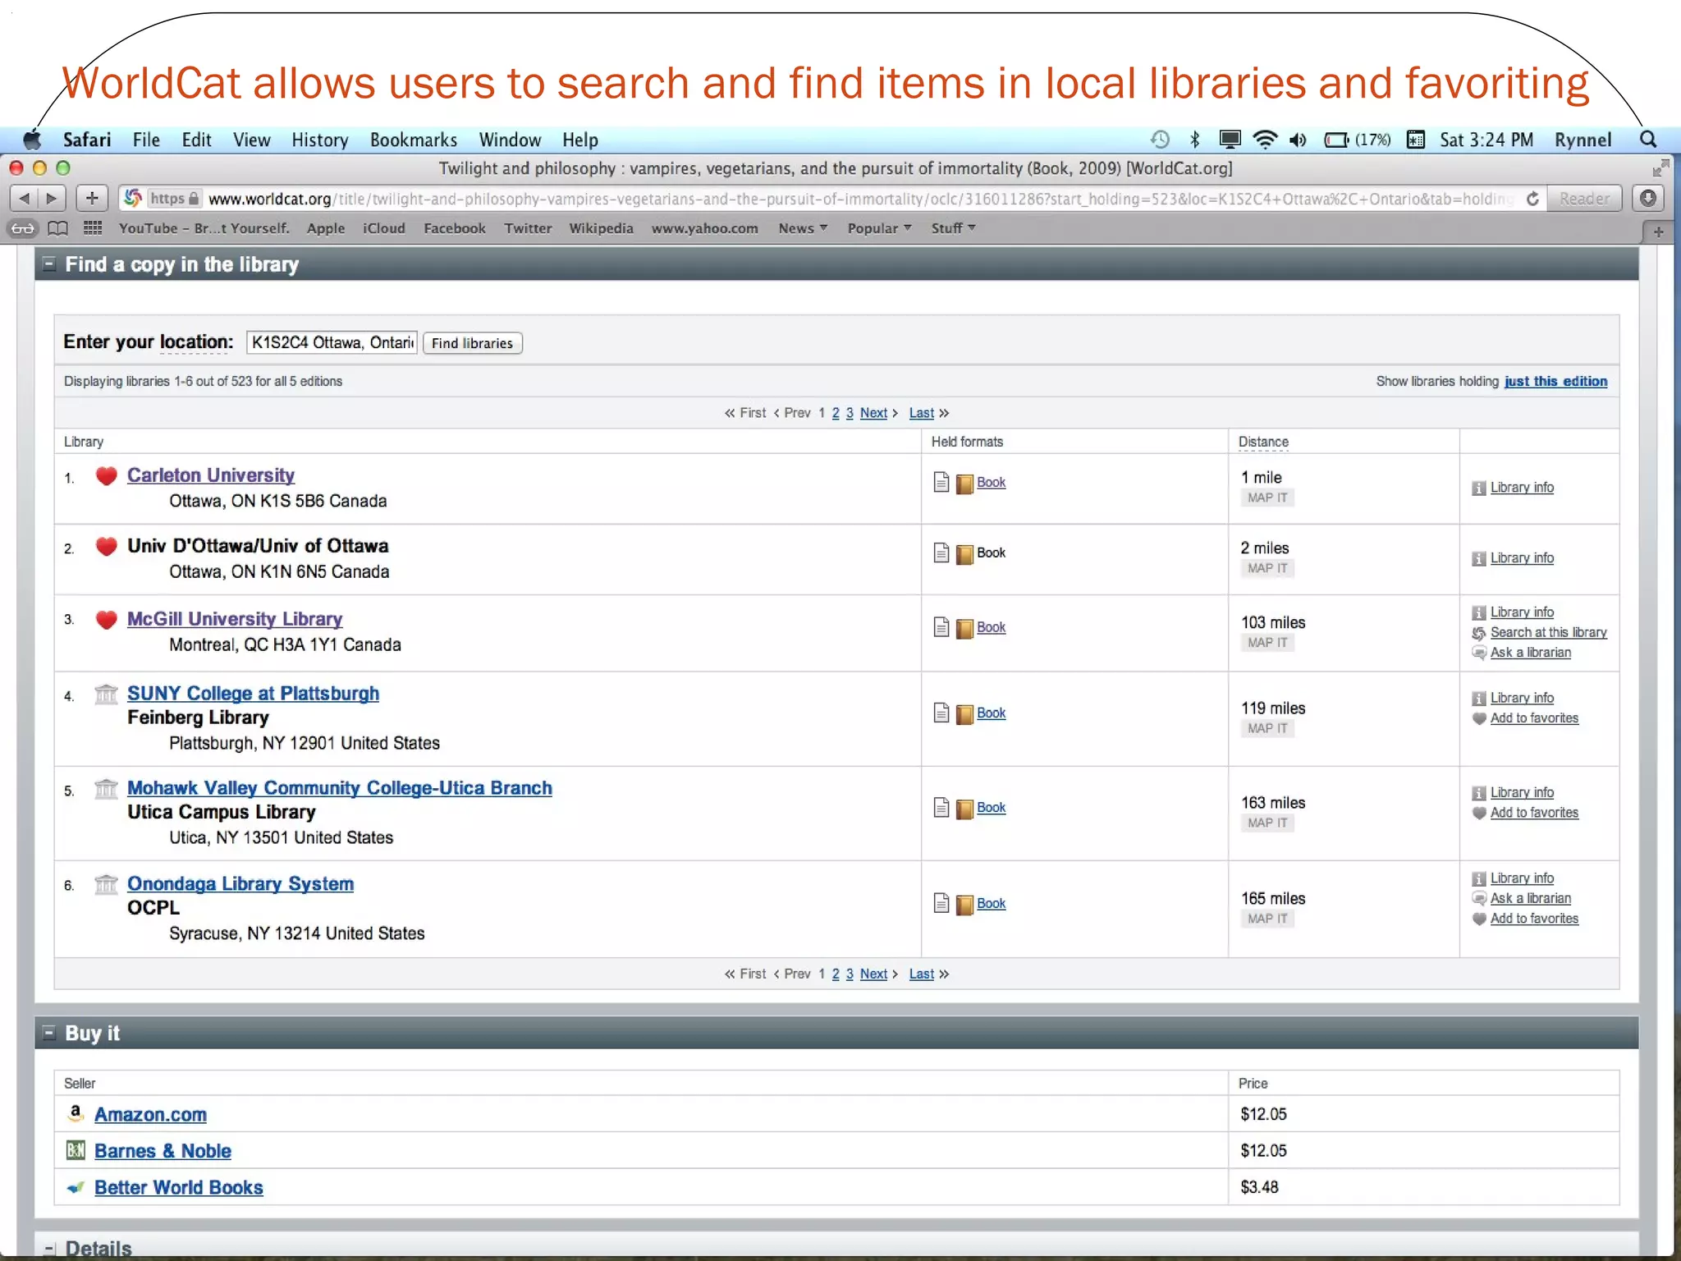Open the Window menu
The width and height of the screenshot is (1681, 1261).
(510, 140)
